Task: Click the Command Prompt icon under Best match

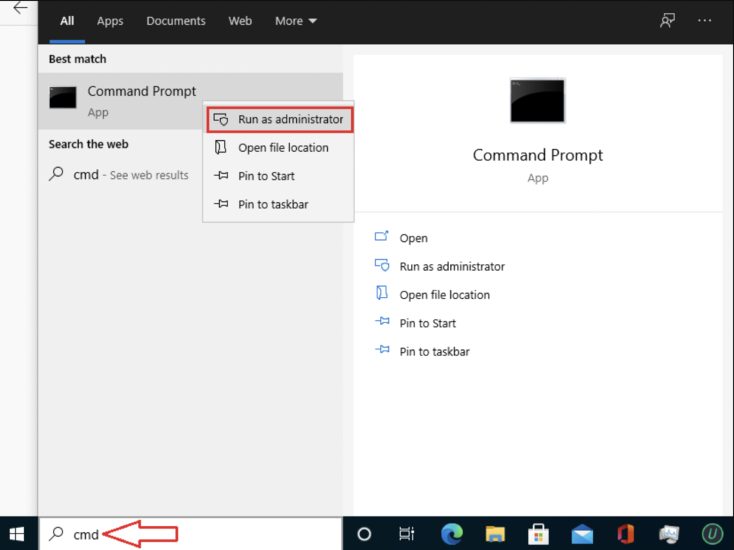Action: pos(63,98)
